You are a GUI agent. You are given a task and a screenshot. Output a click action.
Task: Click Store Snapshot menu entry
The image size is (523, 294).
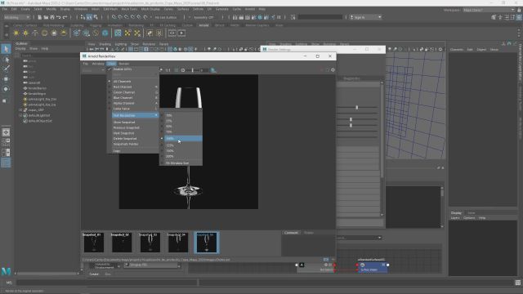click(x=124, y=122)
